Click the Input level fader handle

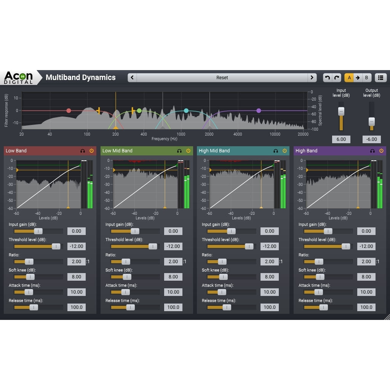(x=341, y=111)
